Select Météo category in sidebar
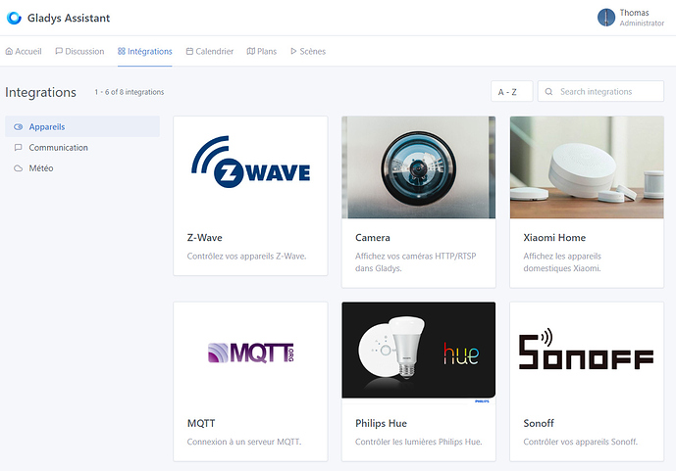Image resolution: width=676 pixels, height=471 pixels. (82, 168)
